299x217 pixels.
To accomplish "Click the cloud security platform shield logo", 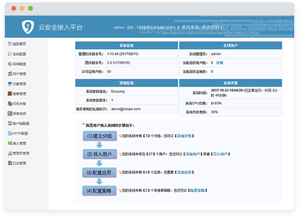I will 28,27.
